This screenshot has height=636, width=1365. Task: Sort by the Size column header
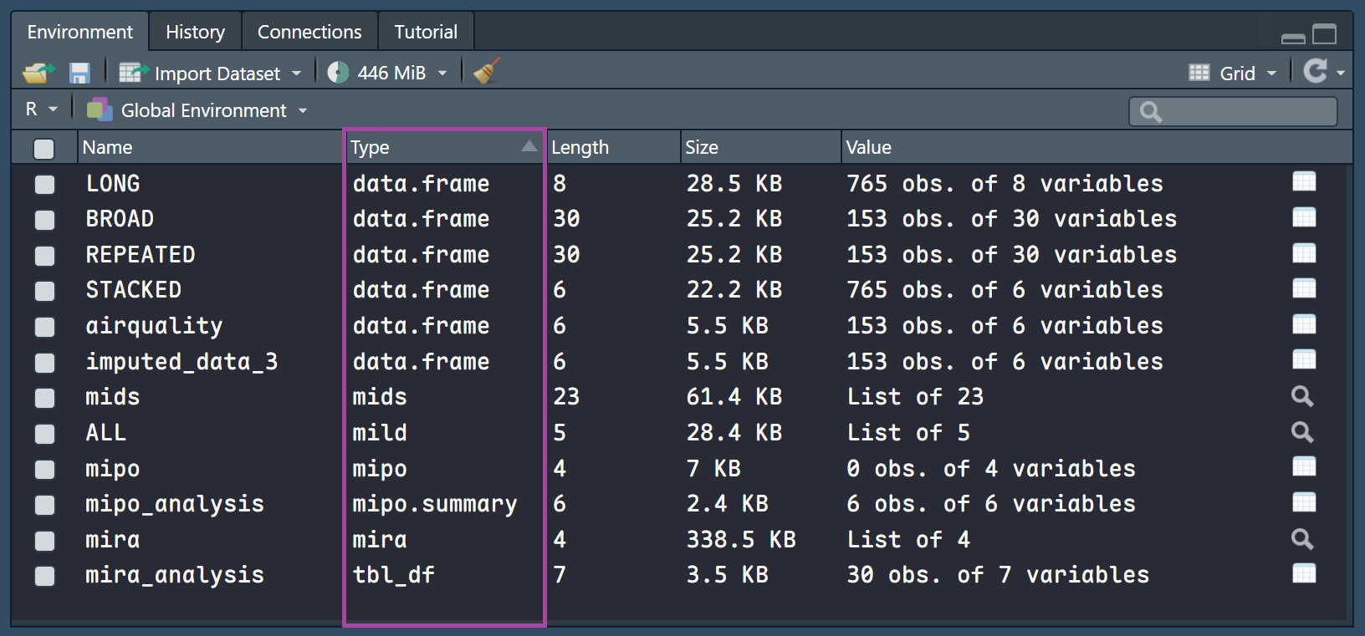pyautogui.click(x=702, y=148)
